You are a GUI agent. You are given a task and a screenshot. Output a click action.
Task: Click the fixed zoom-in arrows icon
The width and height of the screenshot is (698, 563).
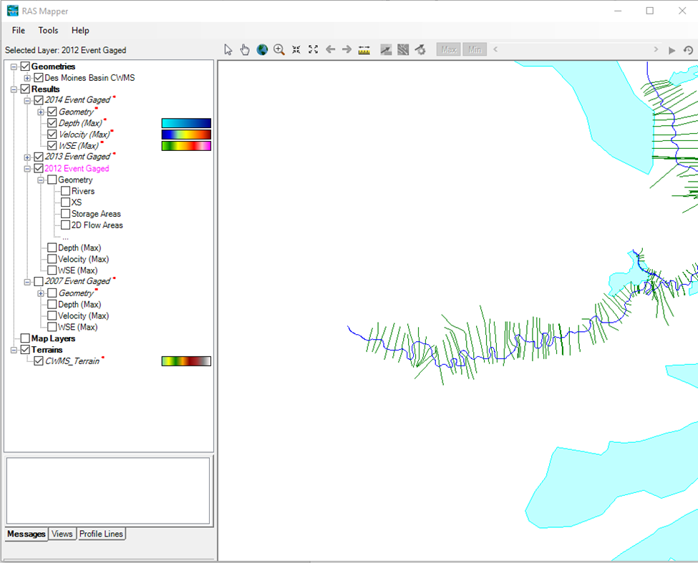click(296, 50)
